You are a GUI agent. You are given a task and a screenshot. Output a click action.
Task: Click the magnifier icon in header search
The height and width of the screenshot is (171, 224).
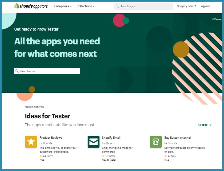[117, 6]
